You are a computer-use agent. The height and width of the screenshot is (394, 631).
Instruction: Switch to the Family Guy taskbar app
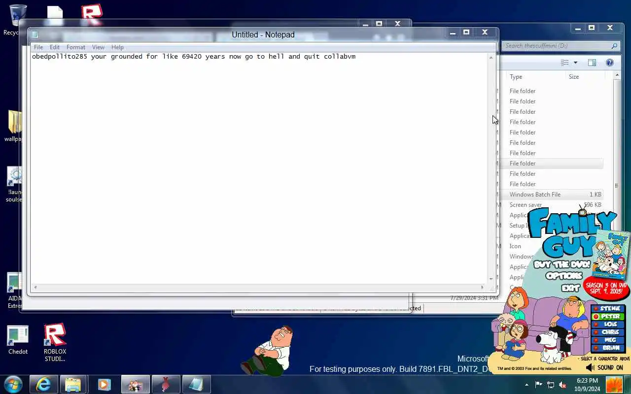(135, 384)
